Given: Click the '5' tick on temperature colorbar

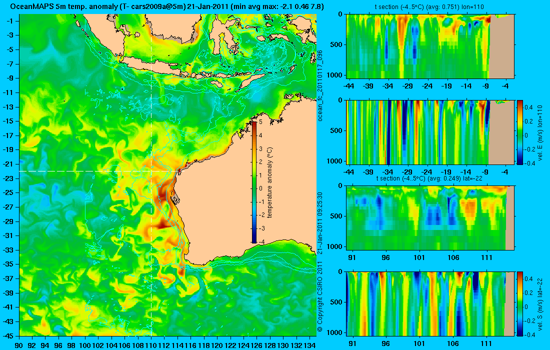Looking at the screenshot, I should coord(260,122).
